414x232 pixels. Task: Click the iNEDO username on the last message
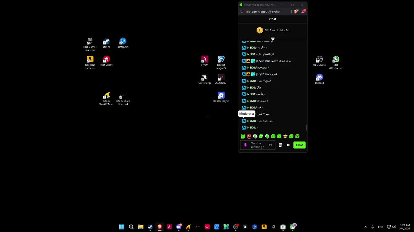(251, 128)
